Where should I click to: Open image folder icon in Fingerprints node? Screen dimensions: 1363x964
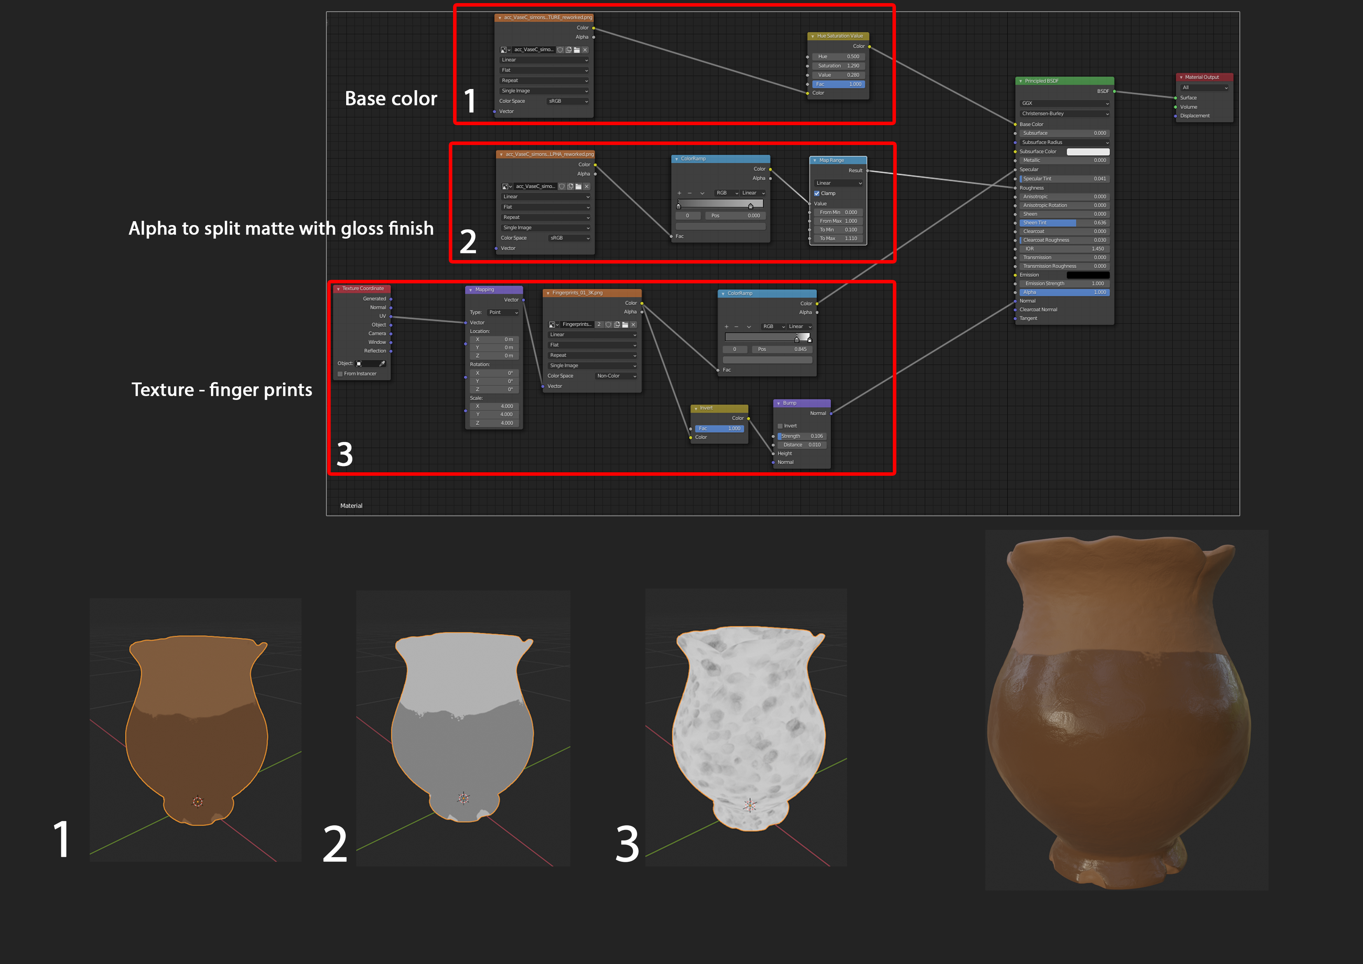625,324
